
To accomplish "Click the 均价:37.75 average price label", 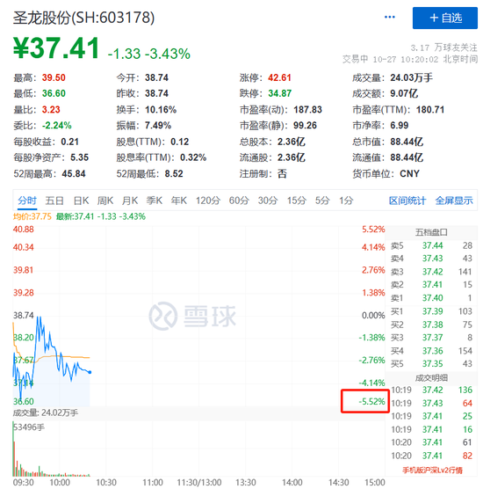I will pyautogui.click(x=32, y=216).
